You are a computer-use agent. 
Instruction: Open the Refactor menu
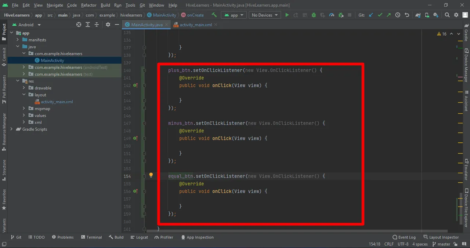point(88,5)
